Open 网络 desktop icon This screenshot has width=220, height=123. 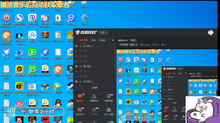pyautogui.click(x=84, y=19)
